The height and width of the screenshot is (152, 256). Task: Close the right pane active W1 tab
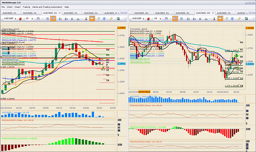[x=213, y=13]
